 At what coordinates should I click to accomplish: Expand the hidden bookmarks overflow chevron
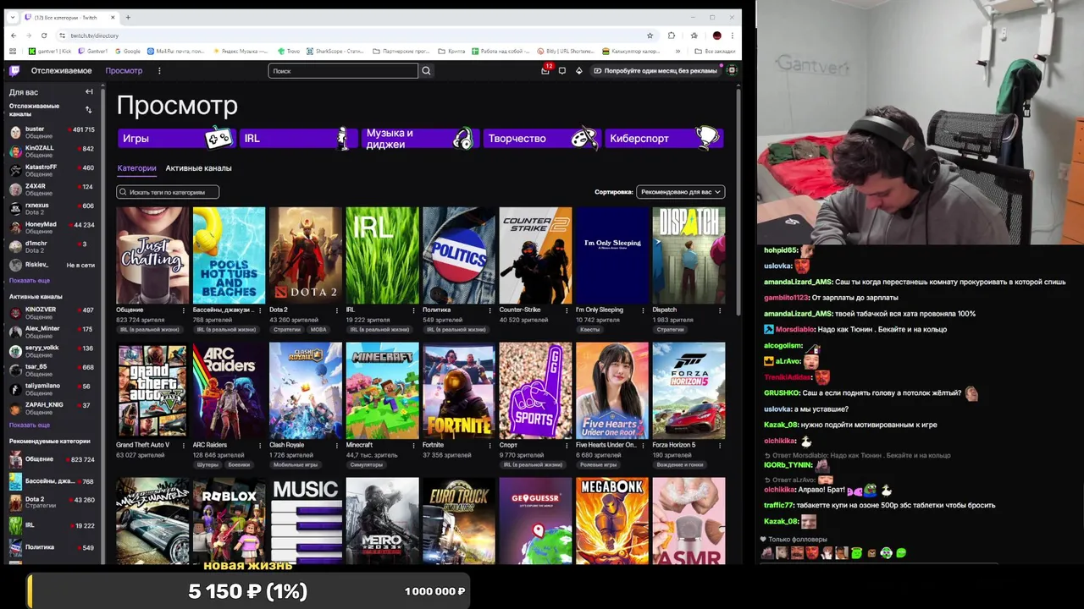[677, 52]
